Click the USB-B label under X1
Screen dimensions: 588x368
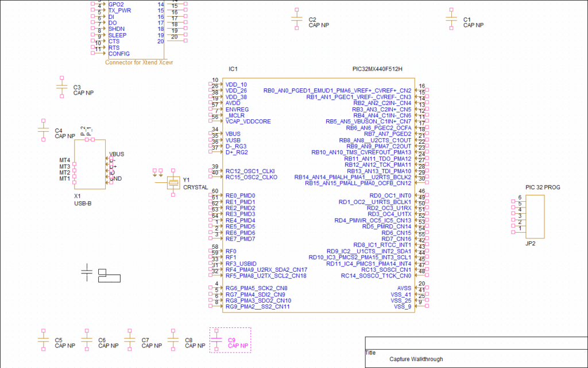click(83, 203)
